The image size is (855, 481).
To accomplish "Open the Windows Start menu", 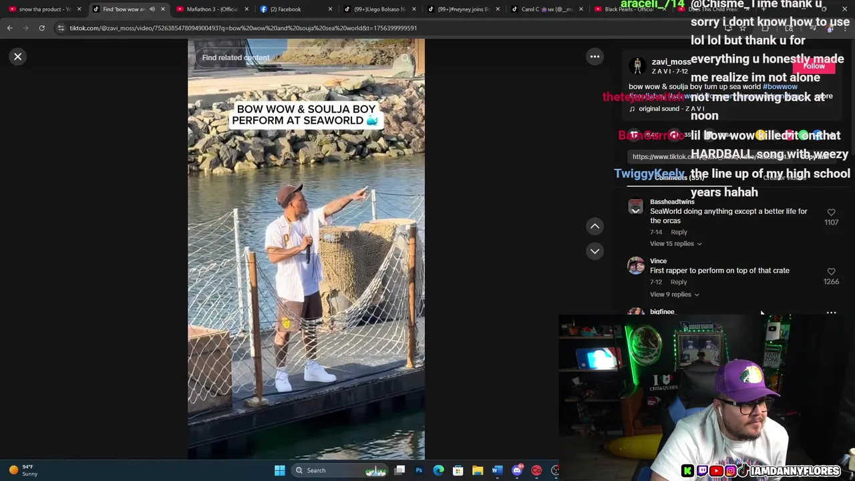I will point(280,470).
